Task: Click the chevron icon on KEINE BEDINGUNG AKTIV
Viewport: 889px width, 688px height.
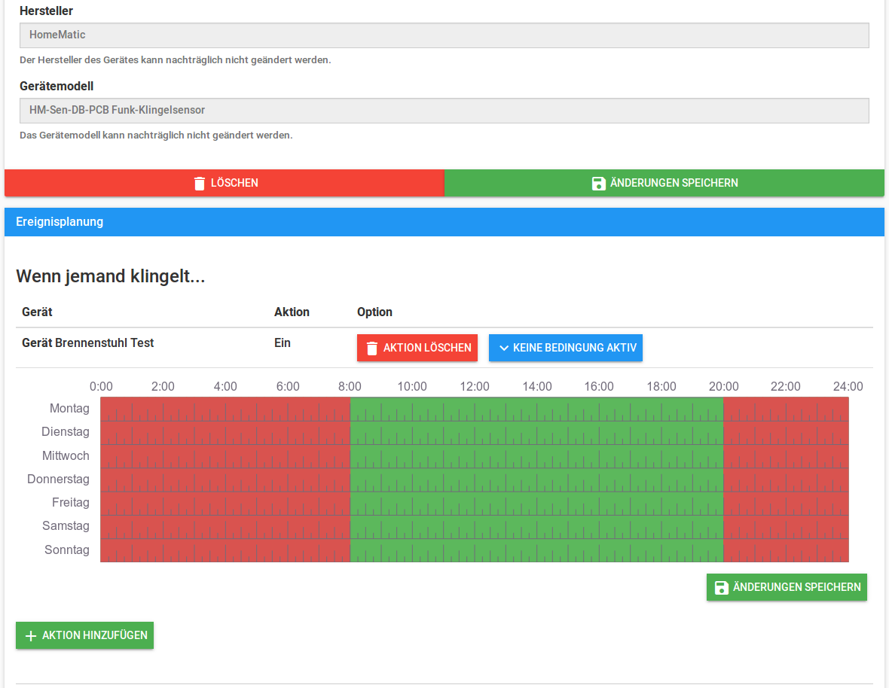Action: coord(504,348)
